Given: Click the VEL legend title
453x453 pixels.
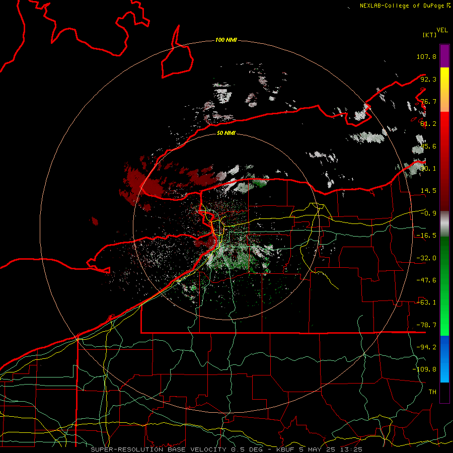Looking at the screenshot, I should tap(442, 30).
